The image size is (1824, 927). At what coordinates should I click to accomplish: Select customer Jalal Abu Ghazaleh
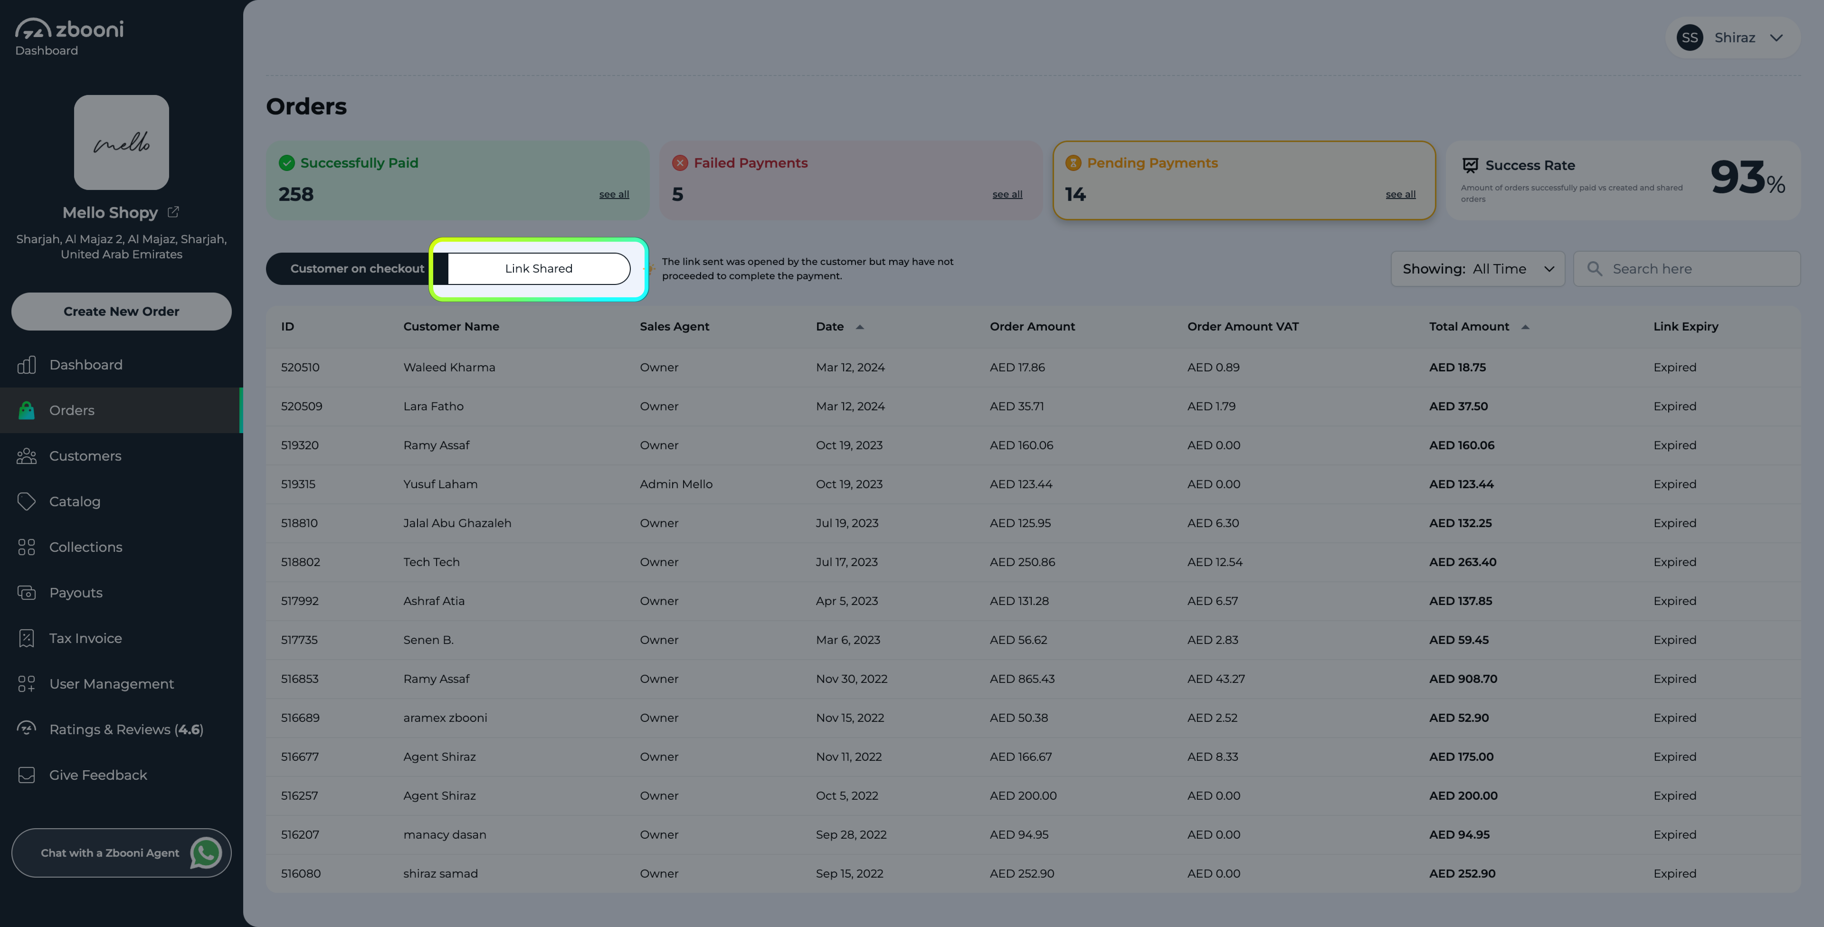457,523
